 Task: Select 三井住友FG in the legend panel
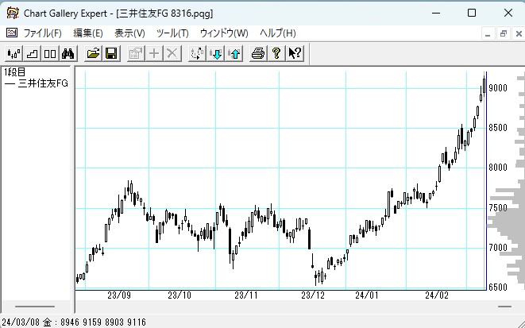point(41,83)
